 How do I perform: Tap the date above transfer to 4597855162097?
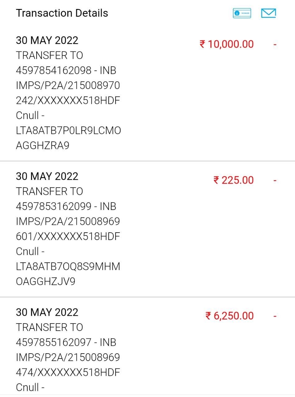[x=47, y=312]
